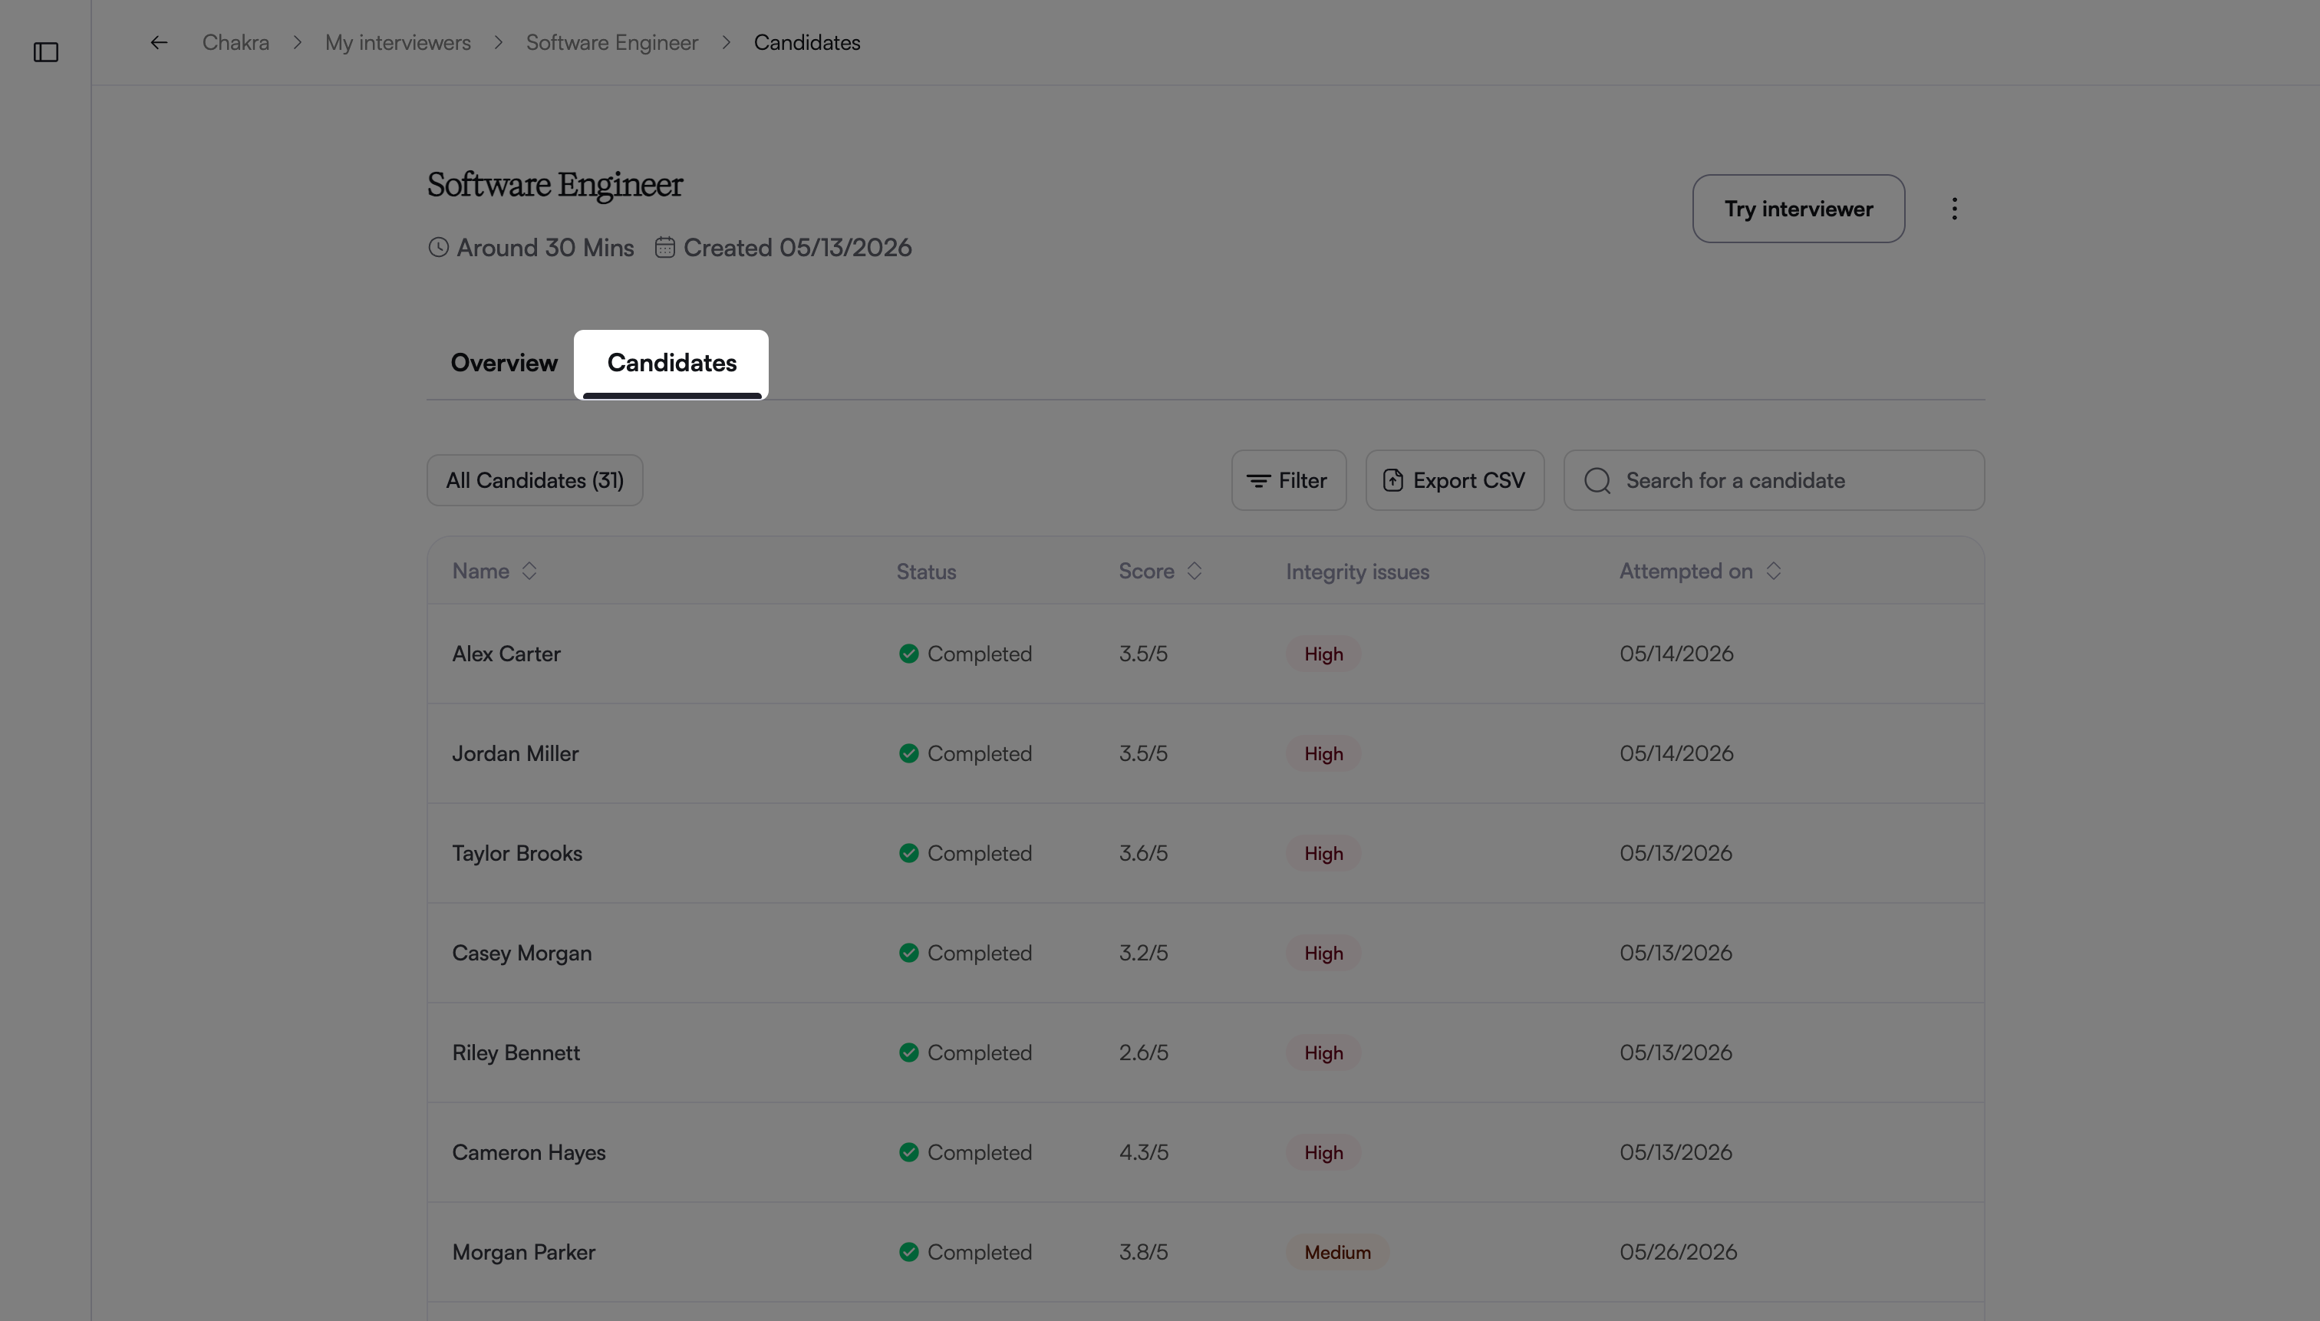Go to Chakra breadcrumb

[236, 43]
